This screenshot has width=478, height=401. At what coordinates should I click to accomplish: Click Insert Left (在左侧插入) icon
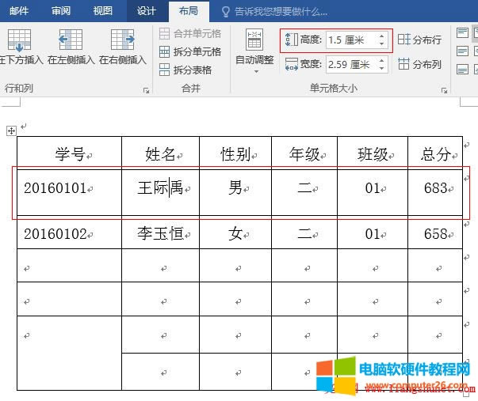(x=71, y=40)
